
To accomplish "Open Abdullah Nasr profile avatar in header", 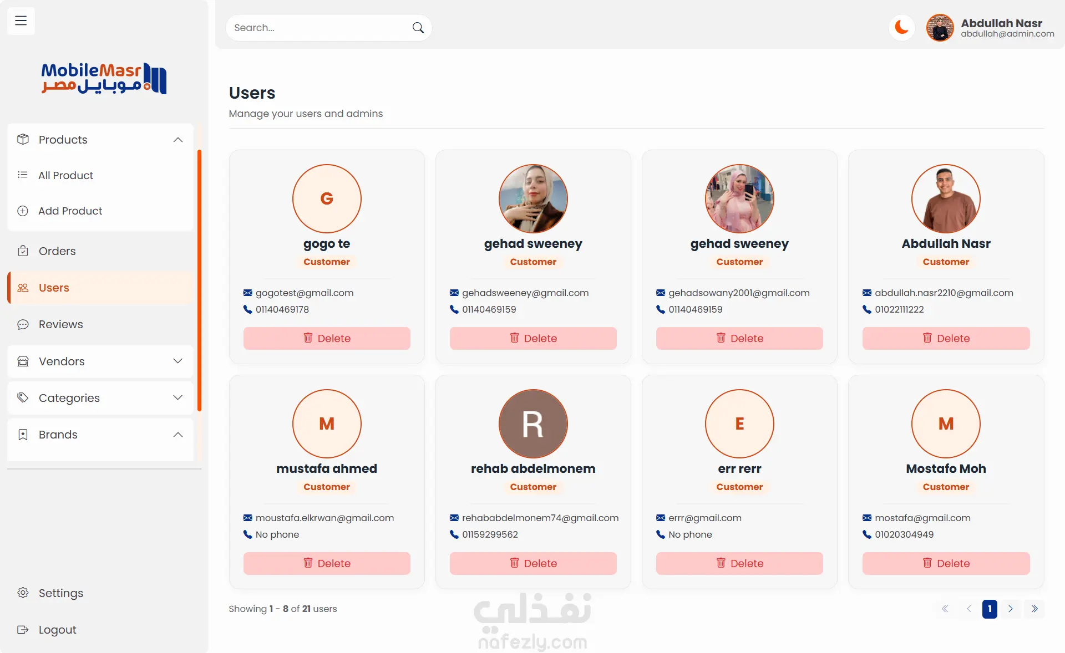I will (940, 28).
